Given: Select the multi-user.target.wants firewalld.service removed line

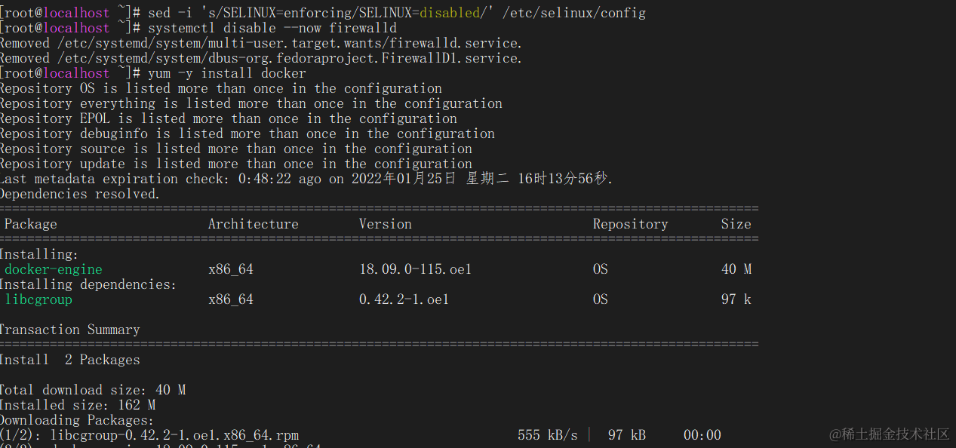Looking at the screenshot, I should 261,43.
